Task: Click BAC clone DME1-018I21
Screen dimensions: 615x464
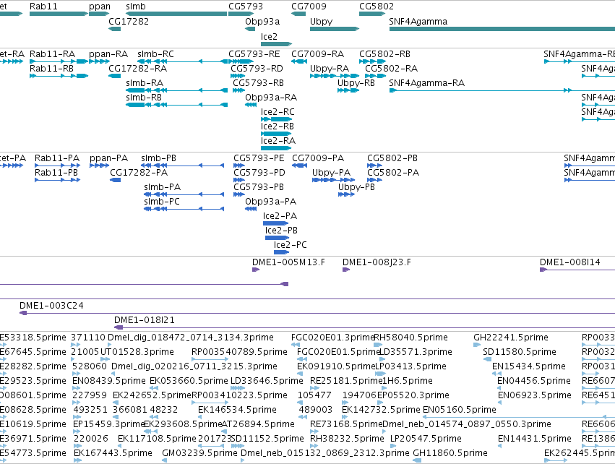Action: 145,320
